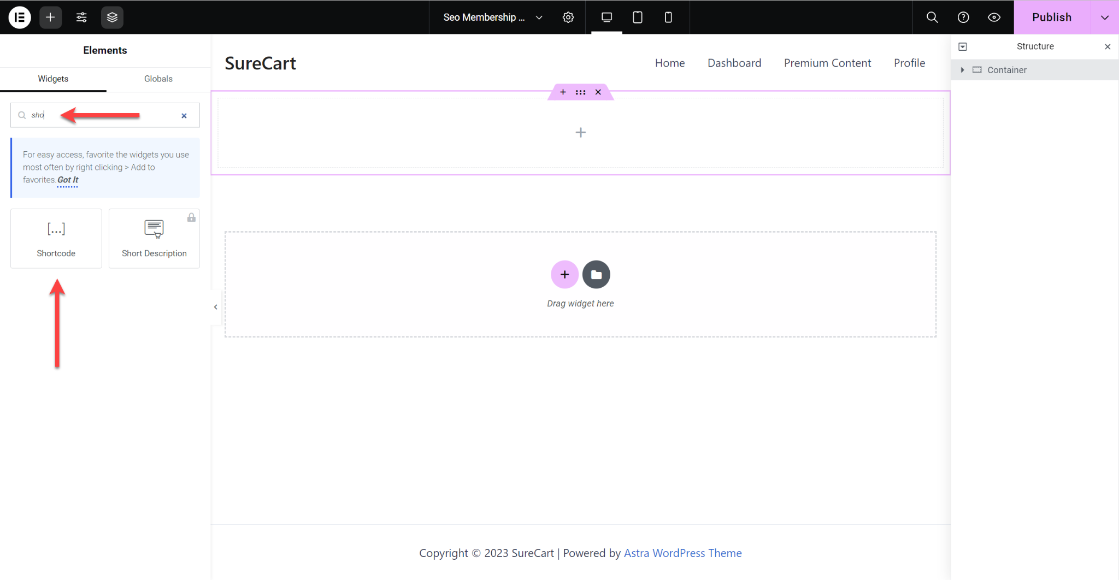This screenshot has width=1119, height=580.
Task: Open the help icon in the top bar
Action: 963,17
